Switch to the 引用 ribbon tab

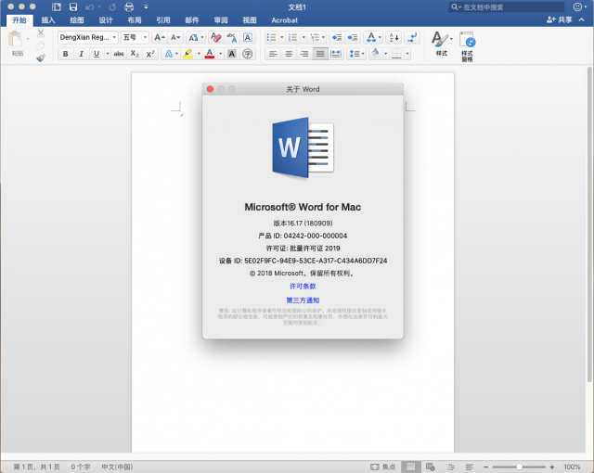point(163,20)
